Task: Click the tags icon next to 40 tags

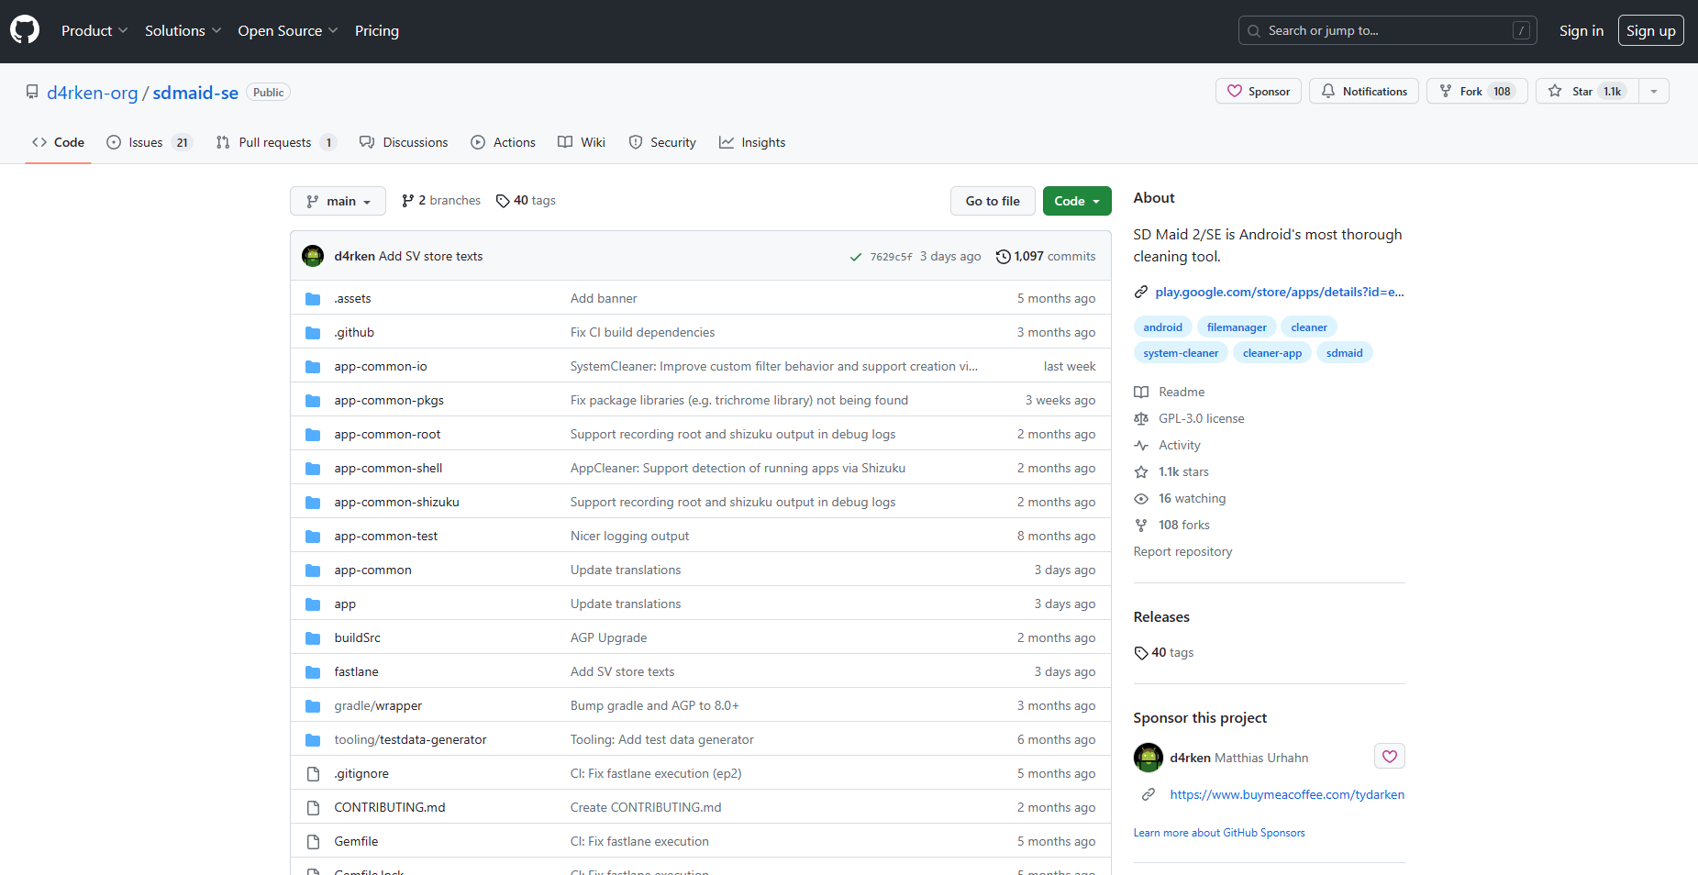Action: tap(503, 201)
